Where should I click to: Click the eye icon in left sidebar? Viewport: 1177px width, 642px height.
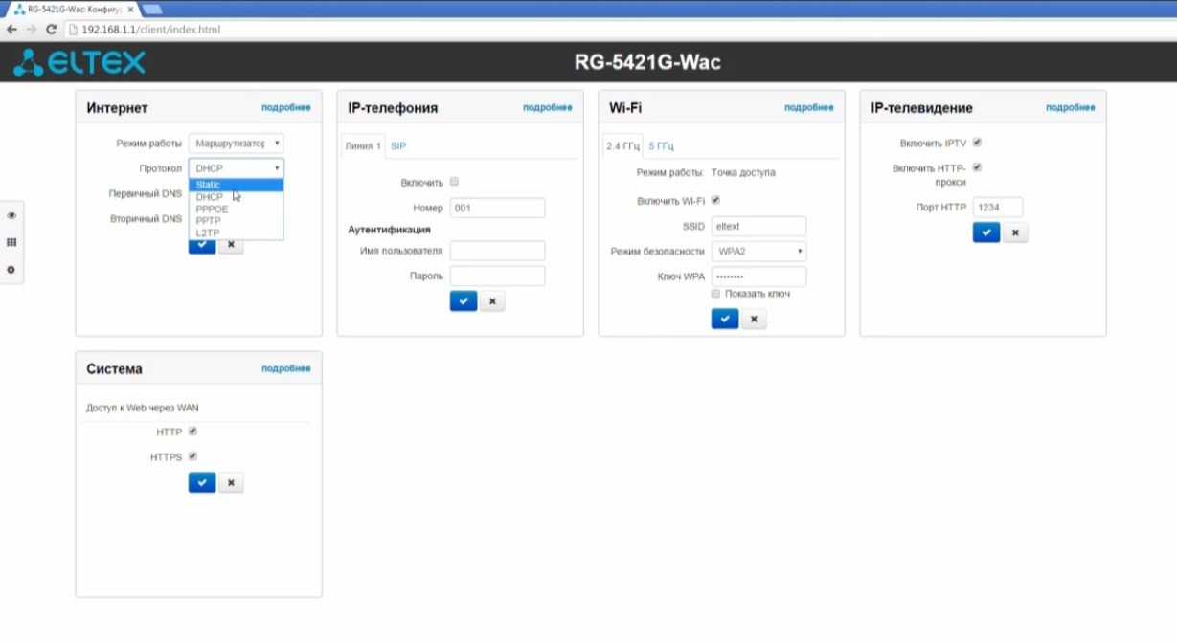(11, 215)
